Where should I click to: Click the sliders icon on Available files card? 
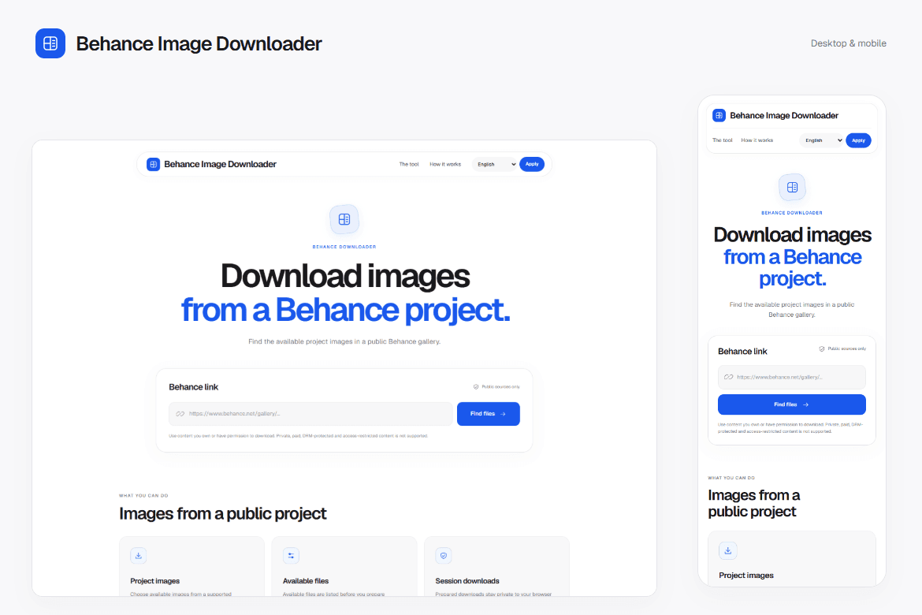[291, 556]
